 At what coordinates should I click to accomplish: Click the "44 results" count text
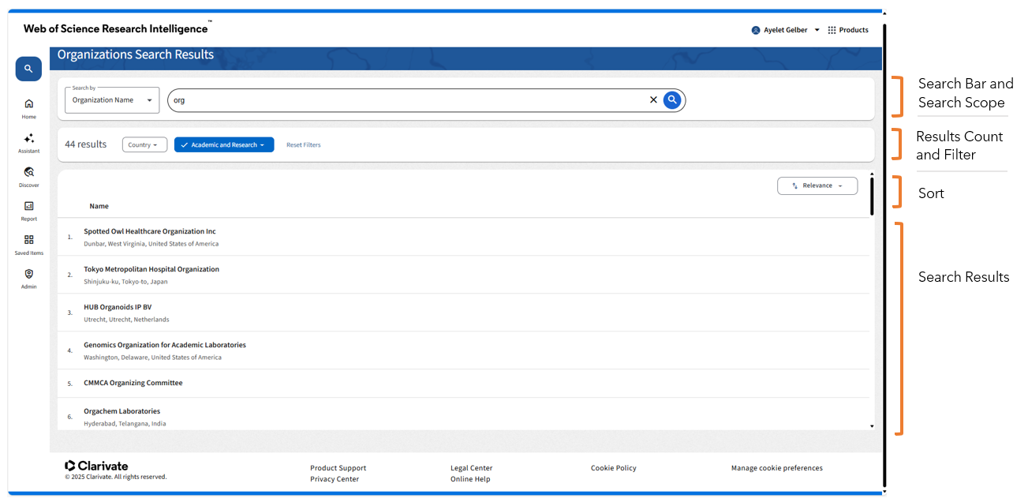pyautogui.click(x=86, y=144)
